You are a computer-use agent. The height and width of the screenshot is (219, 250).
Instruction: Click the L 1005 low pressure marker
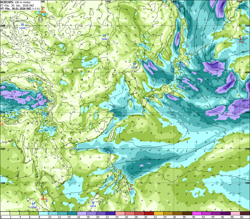coord(47,100)
